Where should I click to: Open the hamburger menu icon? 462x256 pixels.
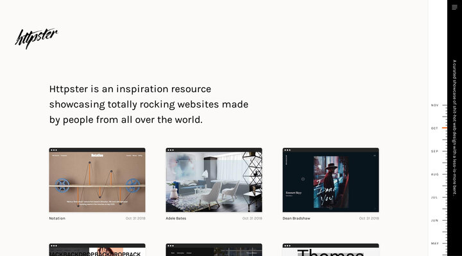point(454,7)
